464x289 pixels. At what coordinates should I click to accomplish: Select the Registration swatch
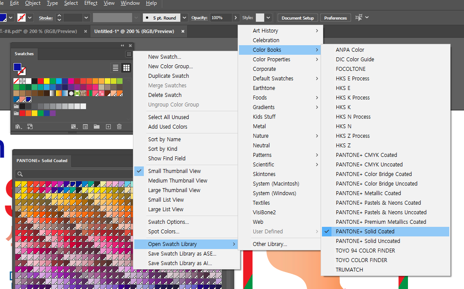pos(22,81)
